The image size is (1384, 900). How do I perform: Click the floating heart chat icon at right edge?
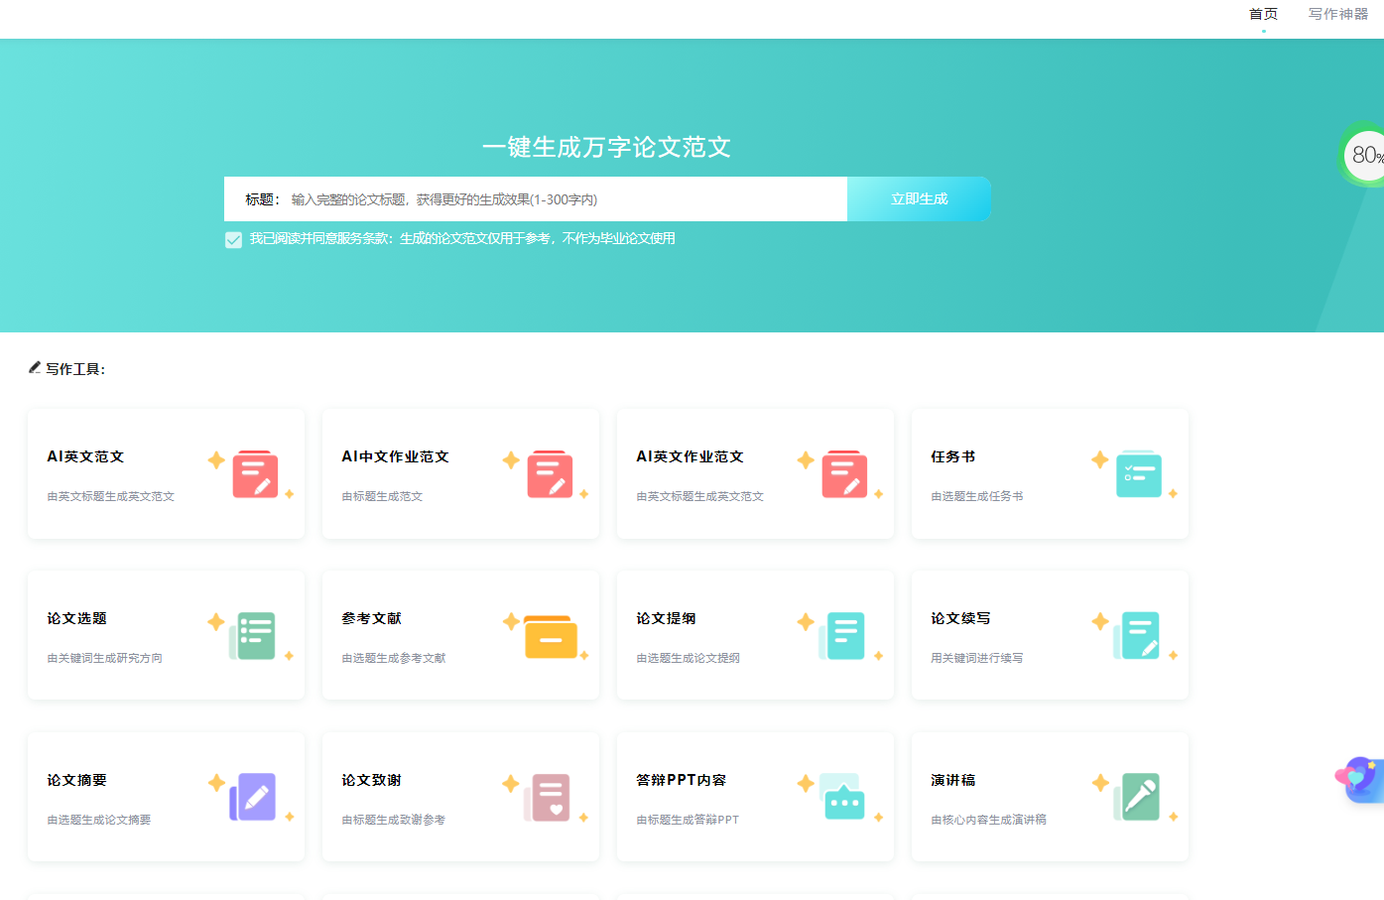click(1359, 779)
